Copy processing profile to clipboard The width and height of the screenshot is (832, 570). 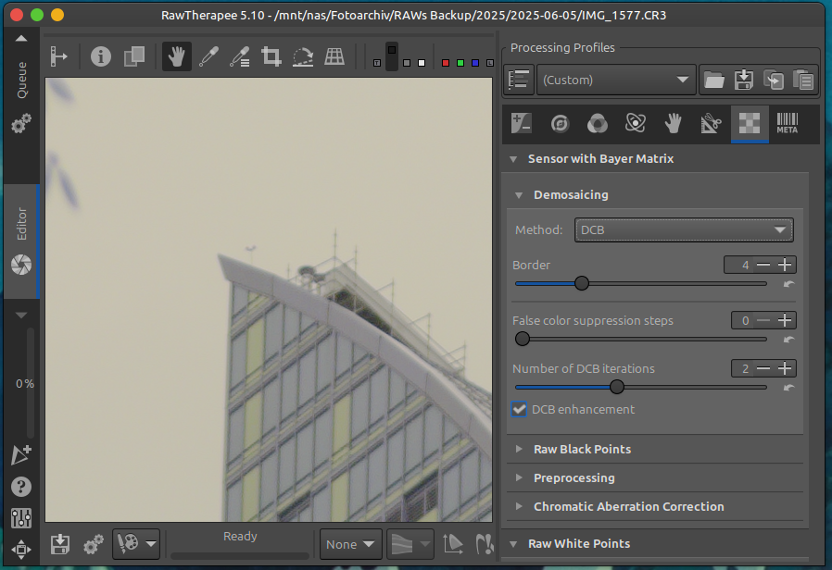pos(774,80)
